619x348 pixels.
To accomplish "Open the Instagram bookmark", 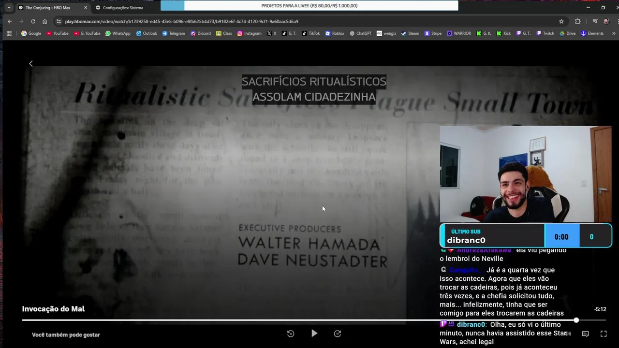I will tap(249, 33).
